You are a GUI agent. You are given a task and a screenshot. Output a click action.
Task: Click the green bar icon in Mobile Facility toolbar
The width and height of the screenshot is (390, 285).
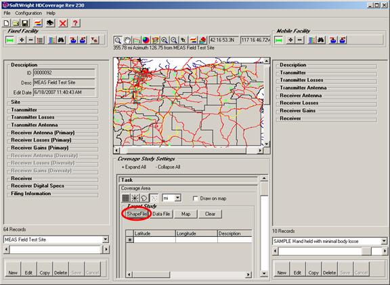point(278,40)
